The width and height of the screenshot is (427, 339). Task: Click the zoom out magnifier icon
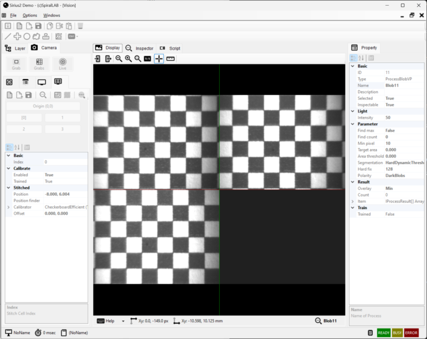pos(119,59)
